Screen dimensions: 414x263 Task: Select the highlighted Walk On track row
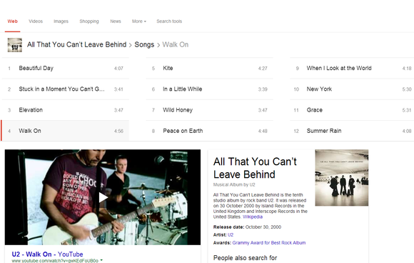coord(66,131)
